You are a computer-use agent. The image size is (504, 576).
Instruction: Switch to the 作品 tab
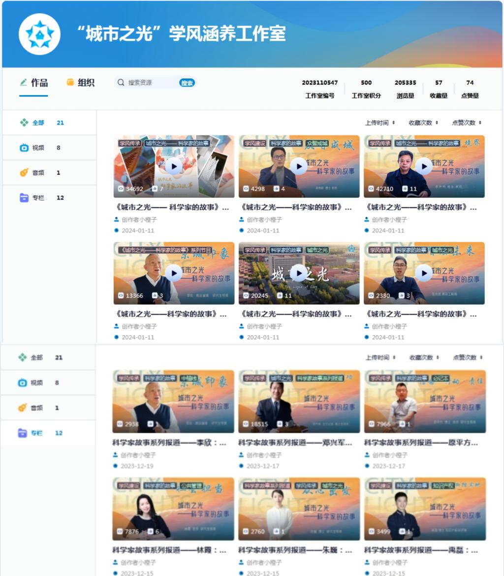[39, 83]
